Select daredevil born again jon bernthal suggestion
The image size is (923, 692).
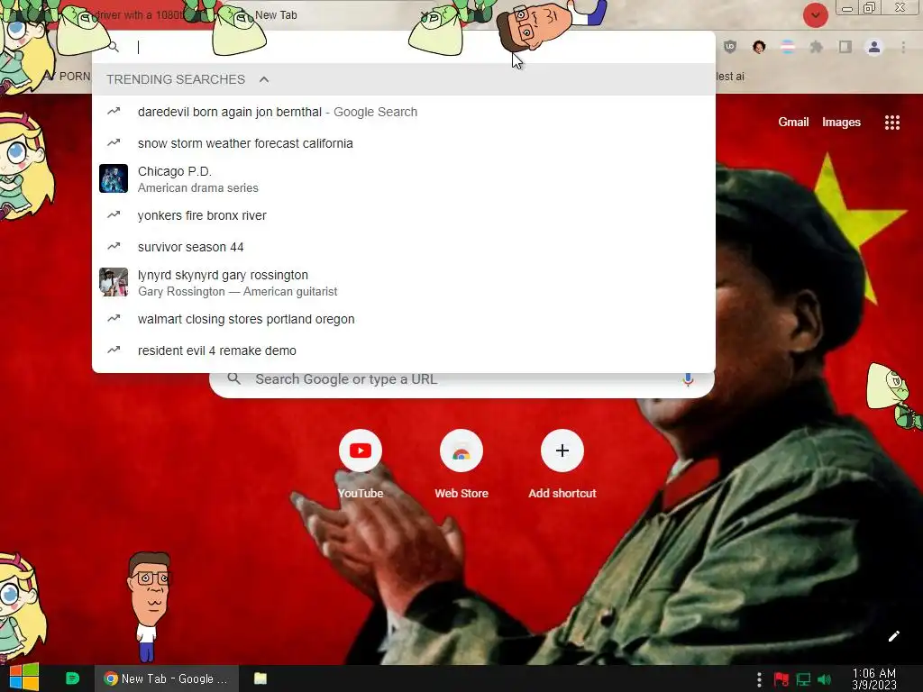point(404,112)
